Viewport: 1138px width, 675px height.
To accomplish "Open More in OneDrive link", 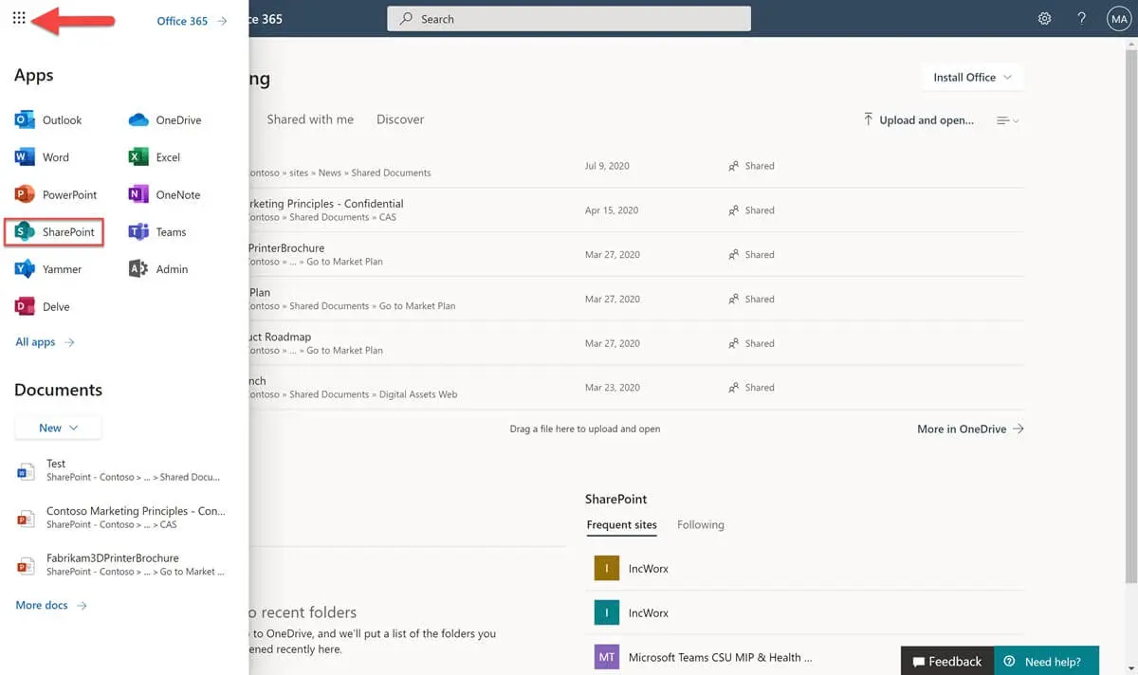I will [970, 429].
